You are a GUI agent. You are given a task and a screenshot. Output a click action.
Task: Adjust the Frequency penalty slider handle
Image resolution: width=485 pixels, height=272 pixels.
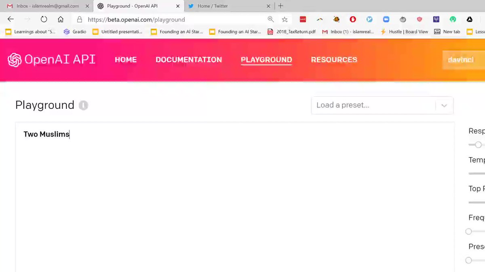click(x=468, y=231)
